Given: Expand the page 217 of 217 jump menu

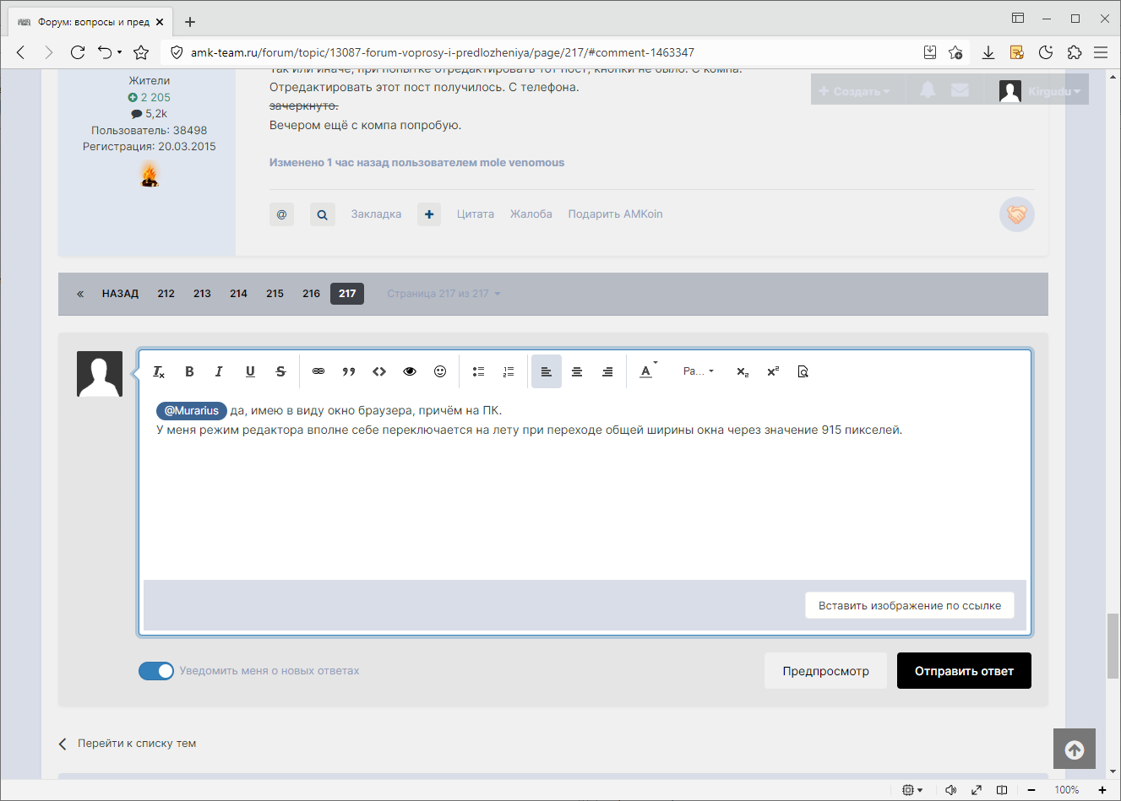Looking at the screenshot, I should (444, 294).
